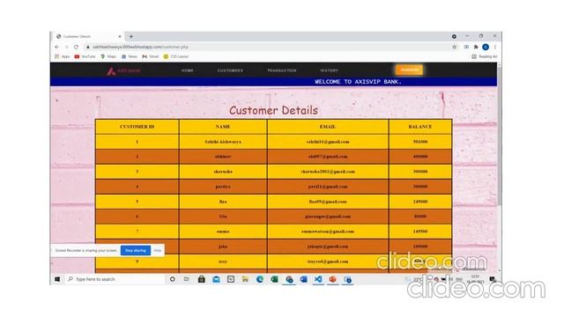Select balance cell 149500
The width and height of the screenshot is (564, 317).
point(420,232)
